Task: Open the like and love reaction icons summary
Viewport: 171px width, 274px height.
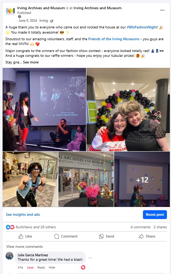Action: (x=10, y=227)
